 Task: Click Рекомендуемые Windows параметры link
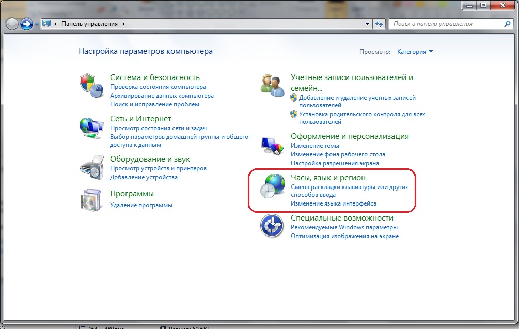click(344, 227)
